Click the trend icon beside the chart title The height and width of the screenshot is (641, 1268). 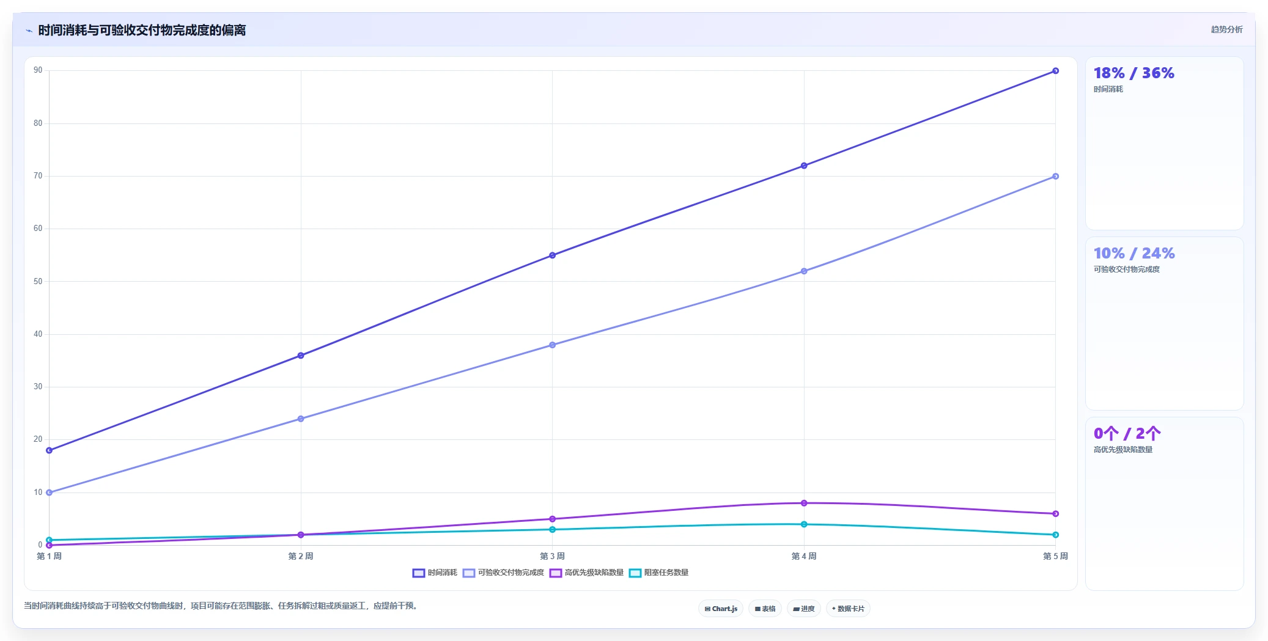click(x=29, y=31)
